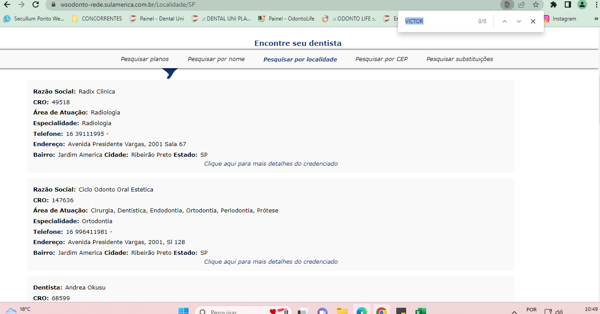Viewport: 600px width, 314px height.
Task: Switch to Google Chrome in the taskbar
Action: [x=381, y=311]
